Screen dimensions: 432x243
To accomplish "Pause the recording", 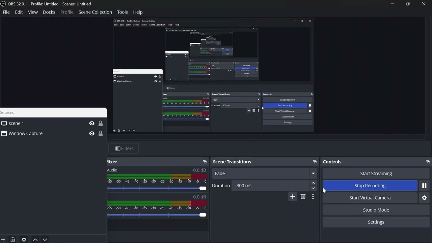I will coord(424,186).
